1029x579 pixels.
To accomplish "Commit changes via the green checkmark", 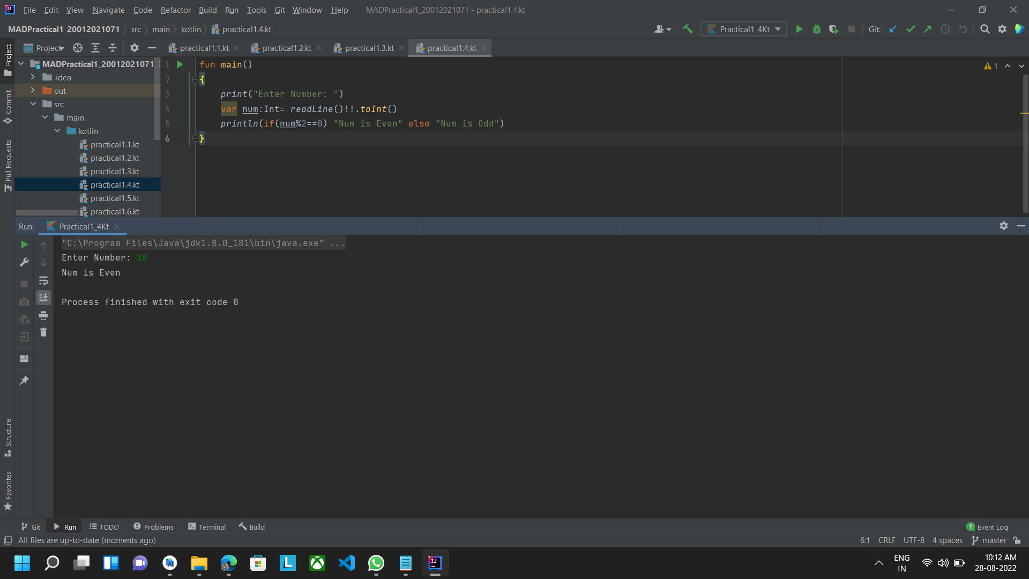I will (911, 29).
